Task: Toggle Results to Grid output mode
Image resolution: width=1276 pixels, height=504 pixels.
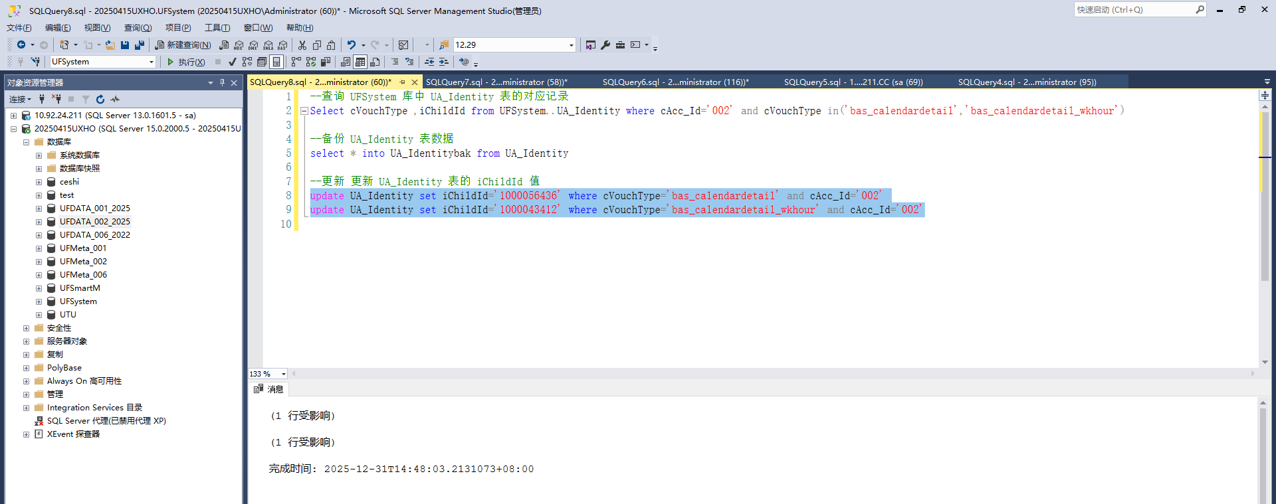Action: coord(360,62)
